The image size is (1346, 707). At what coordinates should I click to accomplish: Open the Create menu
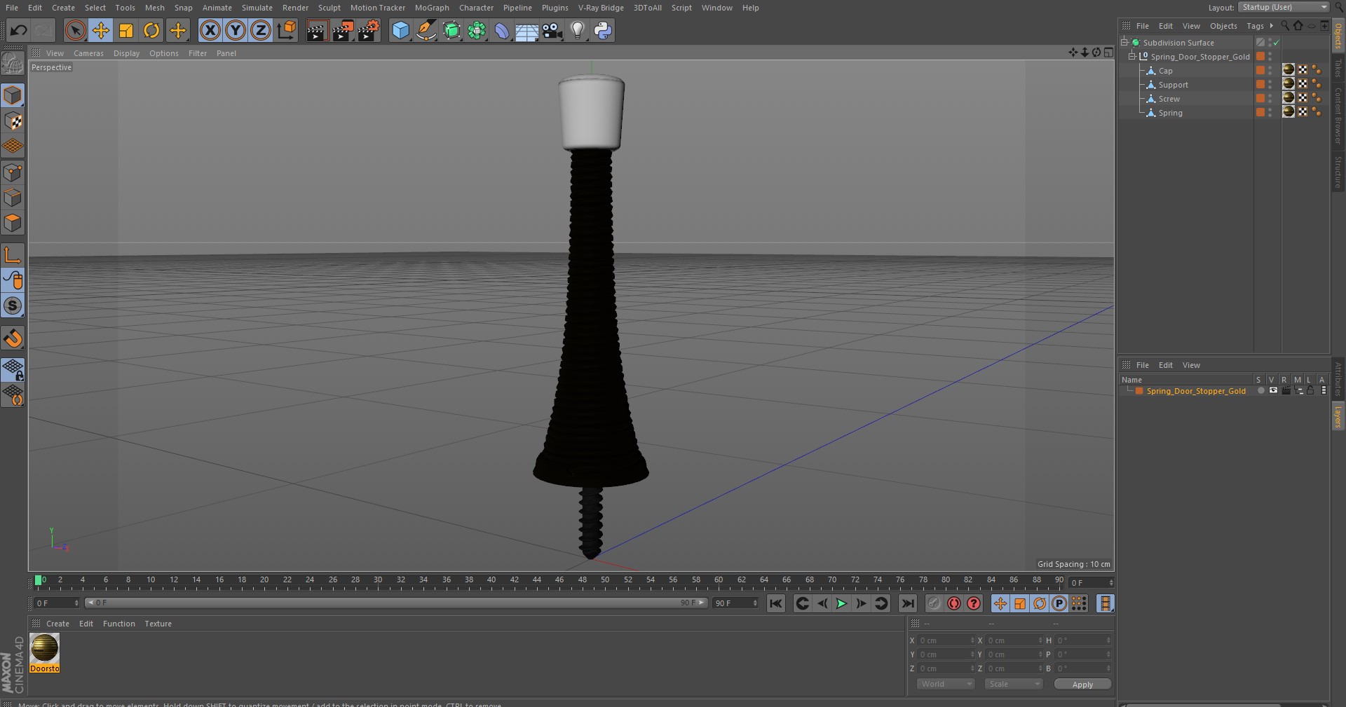click(63, 8)
